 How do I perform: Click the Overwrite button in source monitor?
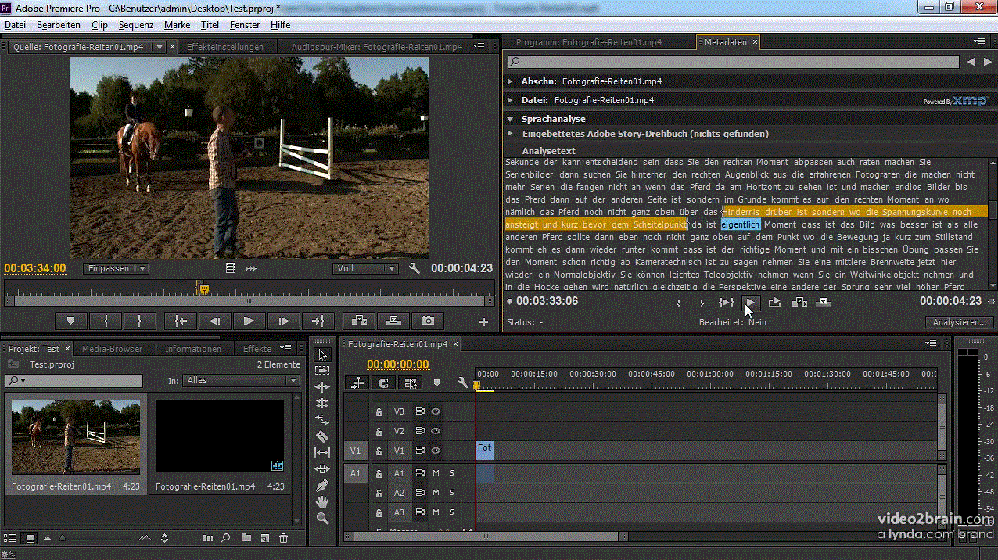pos(393,321)
